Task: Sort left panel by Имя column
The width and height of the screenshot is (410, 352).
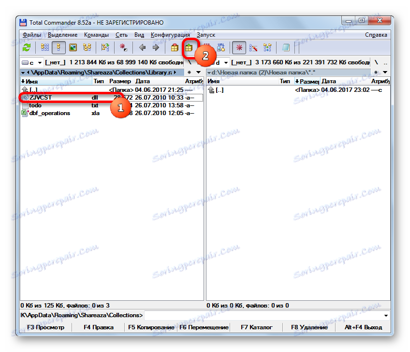Action: 56,81
